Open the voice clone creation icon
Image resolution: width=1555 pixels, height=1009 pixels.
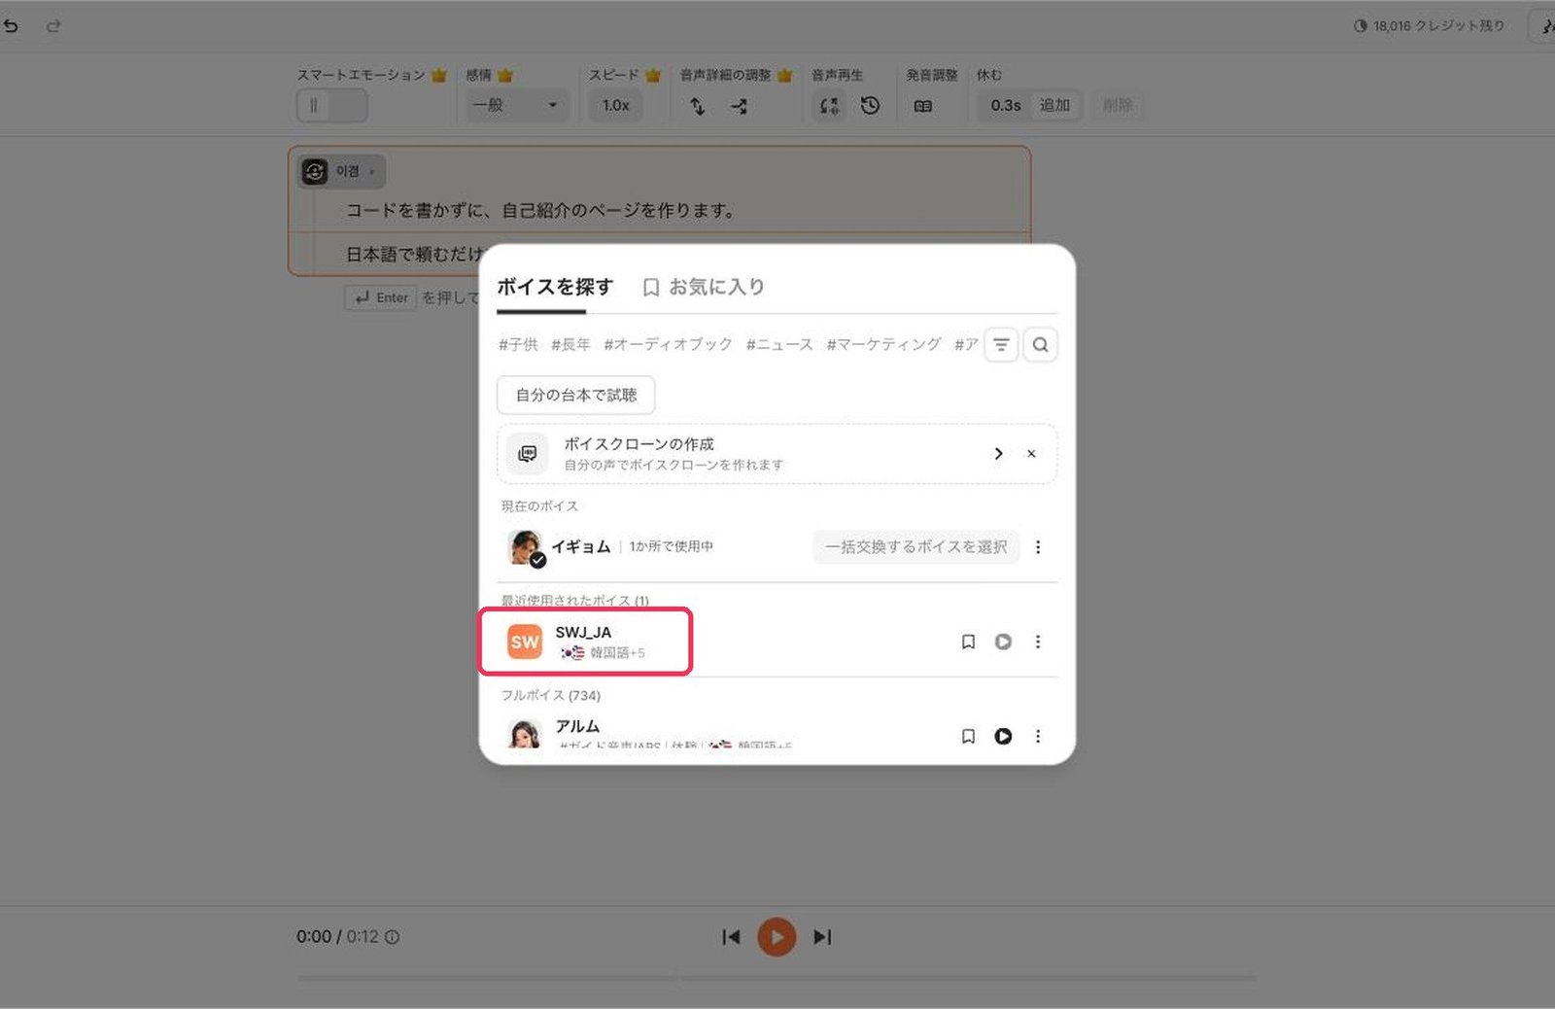528,454
